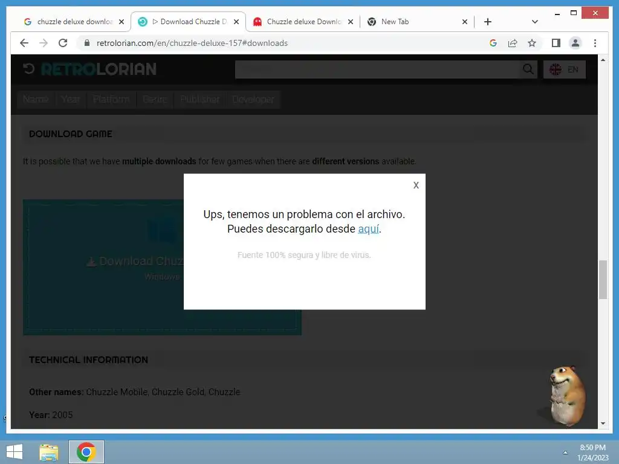This screenshot has width=619, height=464.
Task: Switch to the red ghost 'Chuzzle deluxe Downlo' tab
Action: (303, 22)
